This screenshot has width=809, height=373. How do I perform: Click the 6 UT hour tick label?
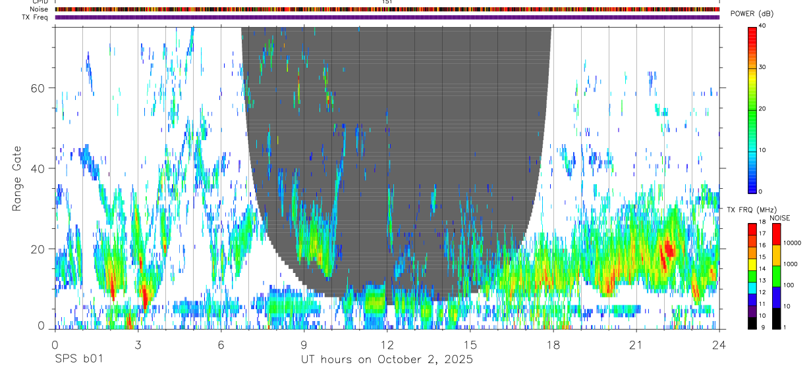[x=221, y=344]
